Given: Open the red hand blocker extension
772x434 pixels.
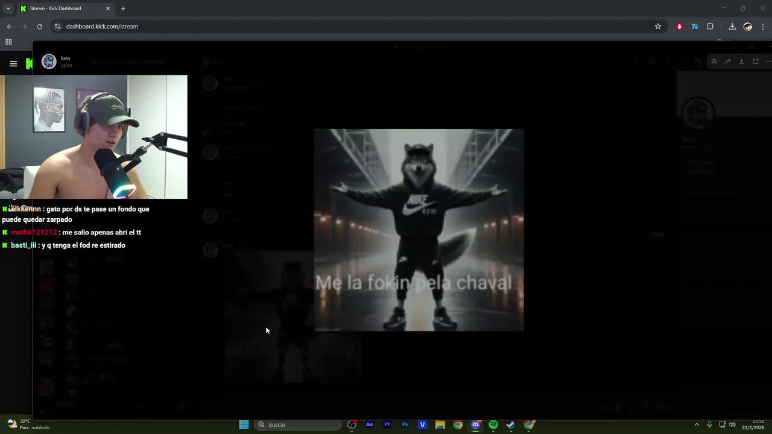Looking at the screenshot, I should pyautogui.click(x=680, y=27).
